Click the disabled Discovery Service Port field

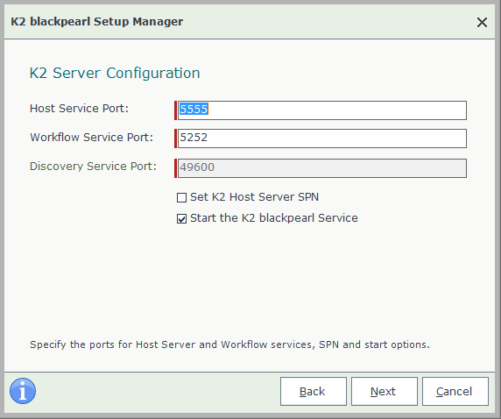click(x=322, y=168)
